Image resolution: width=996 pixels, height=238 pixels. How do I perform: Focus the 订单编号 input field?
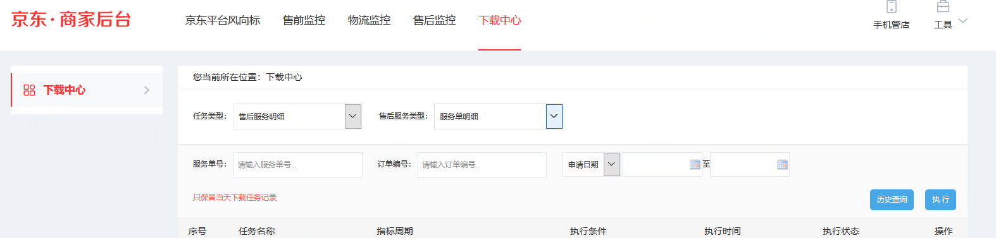482,165
